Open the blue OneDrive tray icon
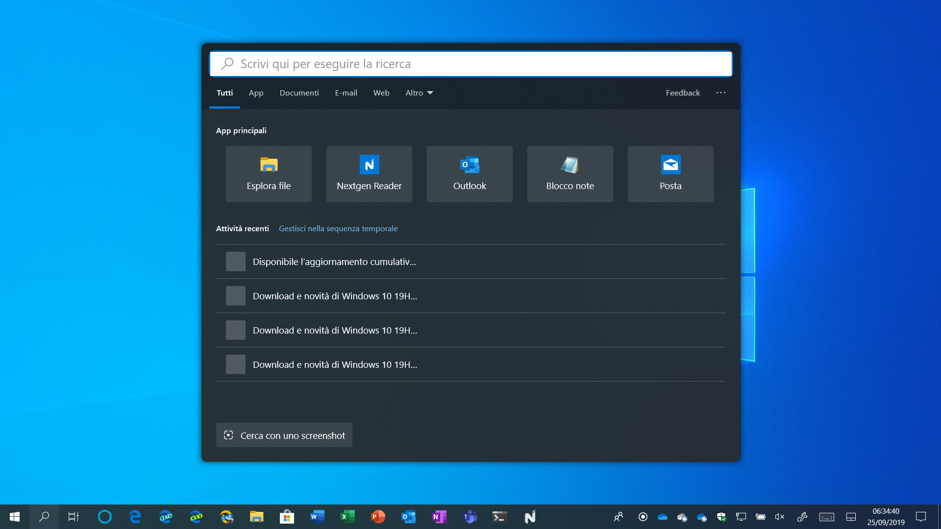 coord(663,517)
